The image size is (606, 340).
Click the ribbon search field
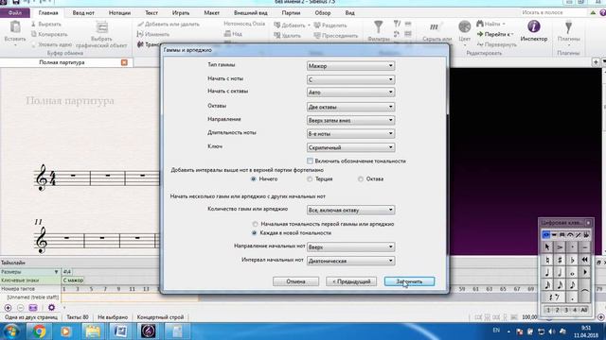553,12
